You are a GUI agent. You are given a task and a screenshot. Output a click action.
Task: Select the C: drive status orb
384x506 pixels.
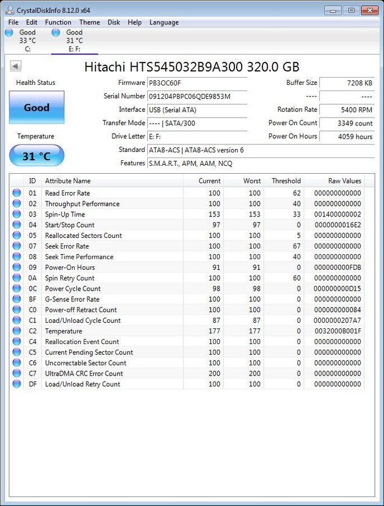[x=9, y=32]
